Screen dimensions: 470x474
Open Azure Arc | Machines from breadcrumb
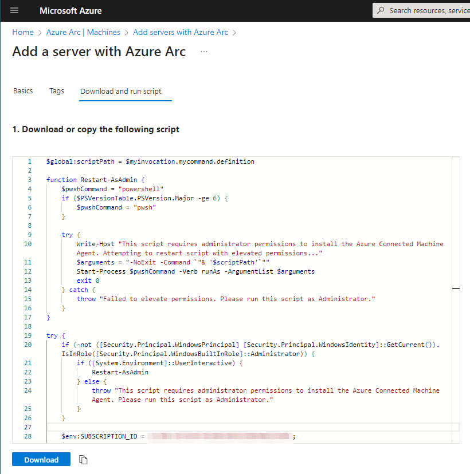point(83,32)
